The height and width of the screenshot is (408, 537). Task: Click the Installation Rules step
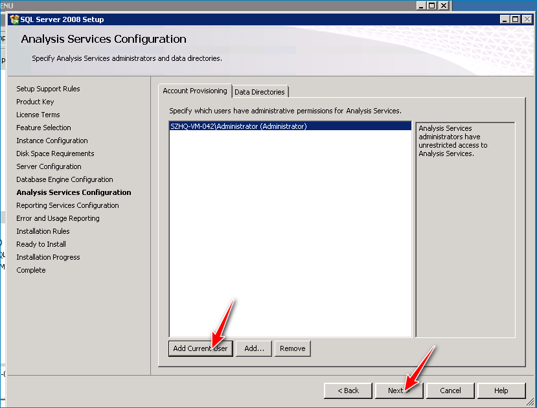pyautogui.click(x=43, y=231)
